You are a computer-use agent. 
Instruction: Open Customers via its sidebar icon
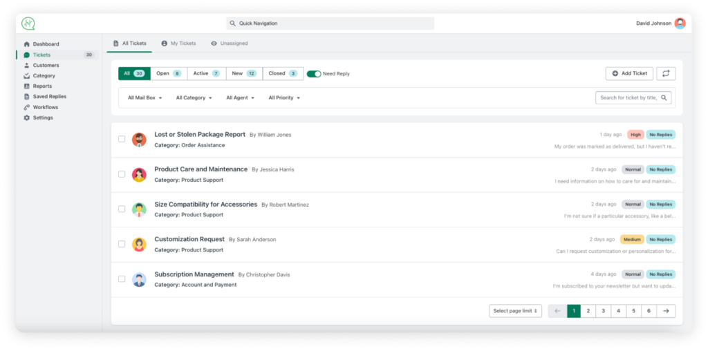(26, 65)
